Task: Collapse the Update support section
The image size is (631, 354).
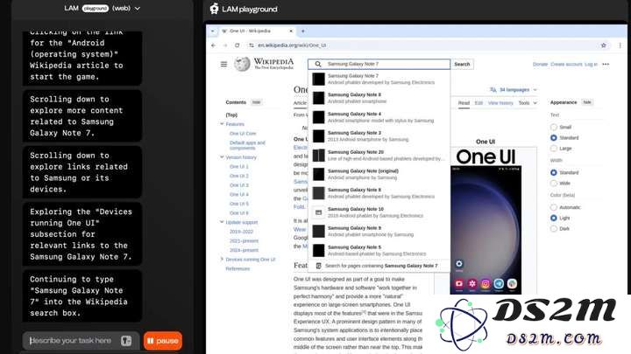Action: tap(222, 222)
